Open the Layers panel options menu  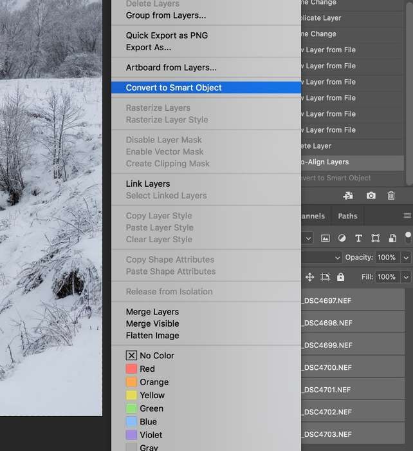(407, 216)
